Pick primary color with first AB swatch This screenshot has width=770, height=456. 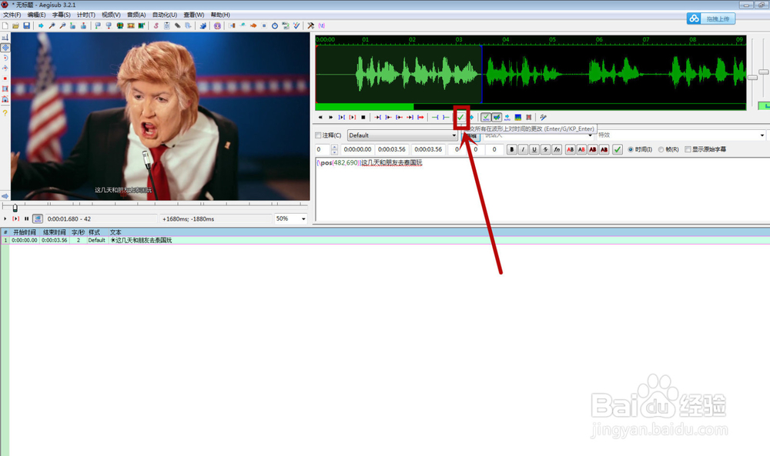pyautogui.click(x=570, y=149)
